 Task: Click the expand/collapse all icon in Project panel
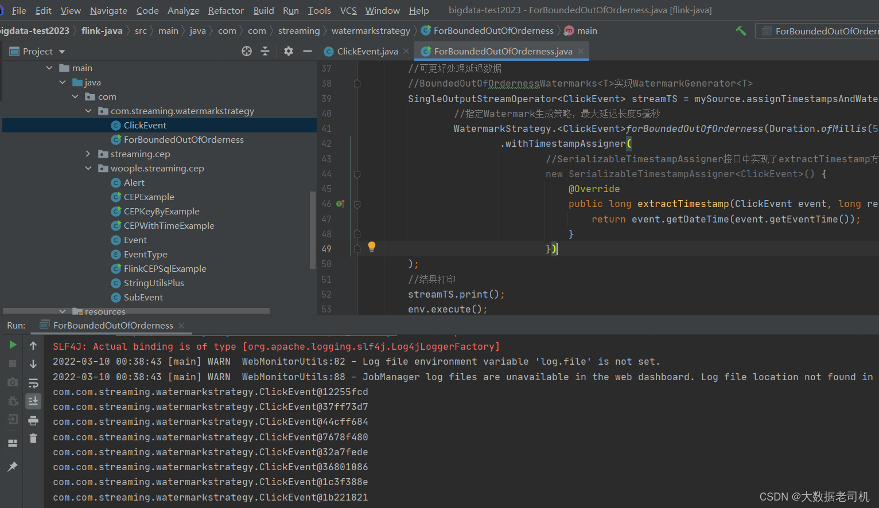(x=265, y=51)
